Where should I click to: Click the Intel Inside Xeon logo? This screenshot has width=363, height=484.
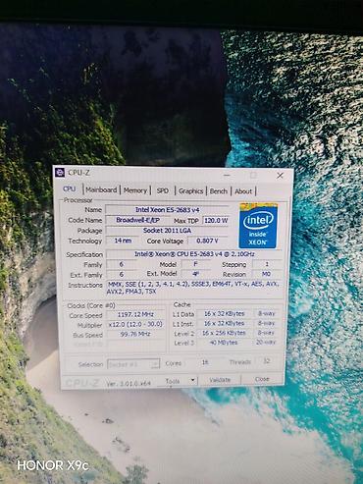click(x=258, y=226)
